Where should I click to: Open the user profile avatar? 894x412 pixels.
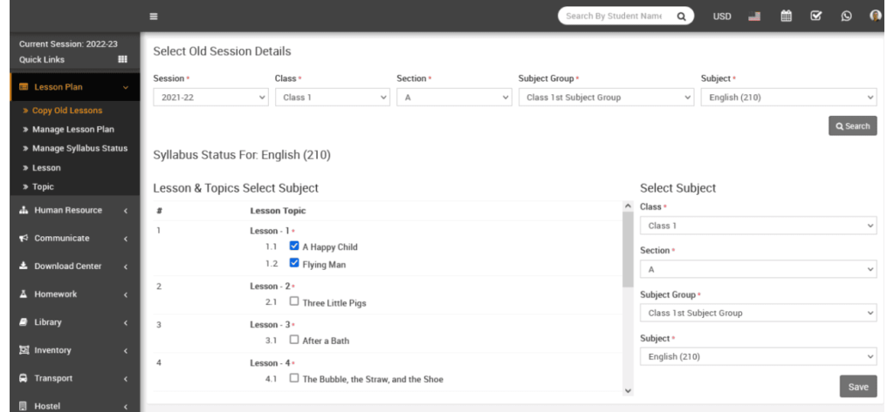tap(876, 16)
